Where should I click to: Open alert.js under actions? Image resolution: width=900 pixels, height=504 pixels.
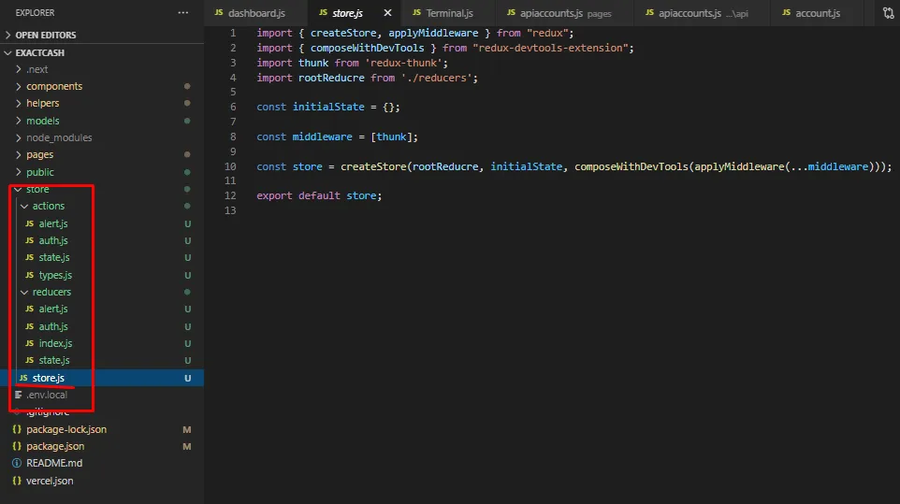(x=102, y=223)
